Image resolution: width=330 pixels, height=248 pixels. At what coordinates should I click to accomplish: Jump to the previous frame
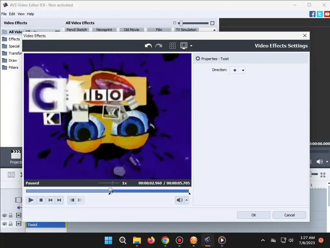coord(51,200)
